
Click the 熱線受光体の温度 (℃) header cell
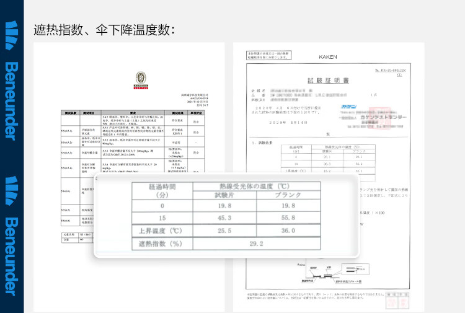(257, 187)
